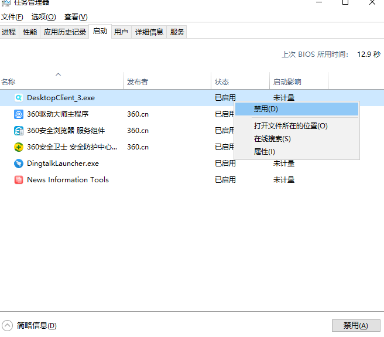
Task: Click 360.cn publisher of 360驱动大师主程序
Action: pos(138,114)
